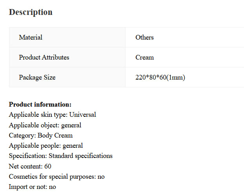Click the Cream value cell
This screenshot has width=244, height=194.
[x=144, y=58]
